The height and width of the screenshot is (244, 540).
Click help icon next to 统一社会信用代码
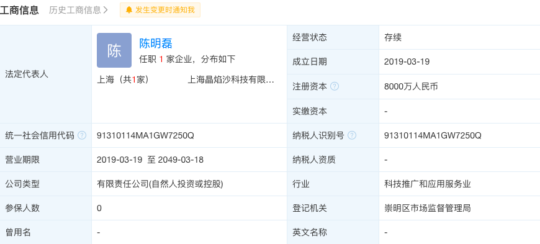pyautogui.click(x=81, y=135)
